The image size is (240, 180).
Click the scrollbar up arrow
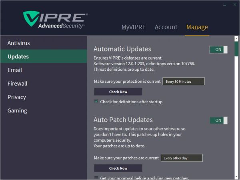tap(236, 38)
